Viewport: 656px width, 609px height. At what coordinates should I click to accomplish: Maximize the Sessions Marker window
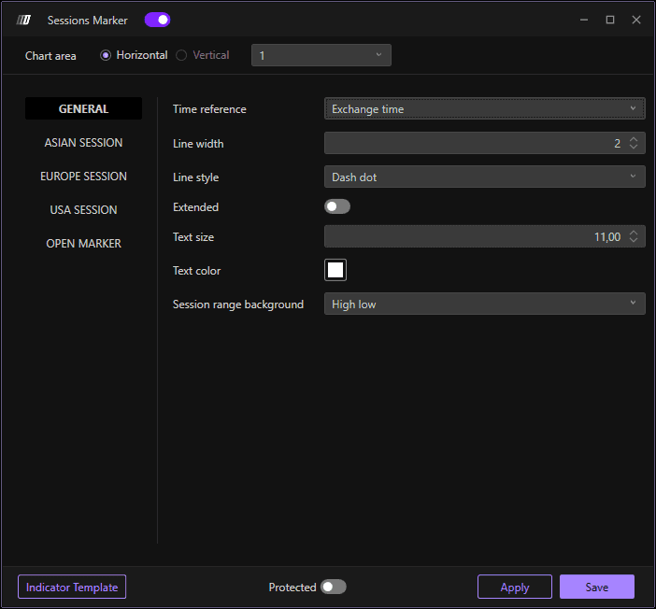click(x=610, y=20)
